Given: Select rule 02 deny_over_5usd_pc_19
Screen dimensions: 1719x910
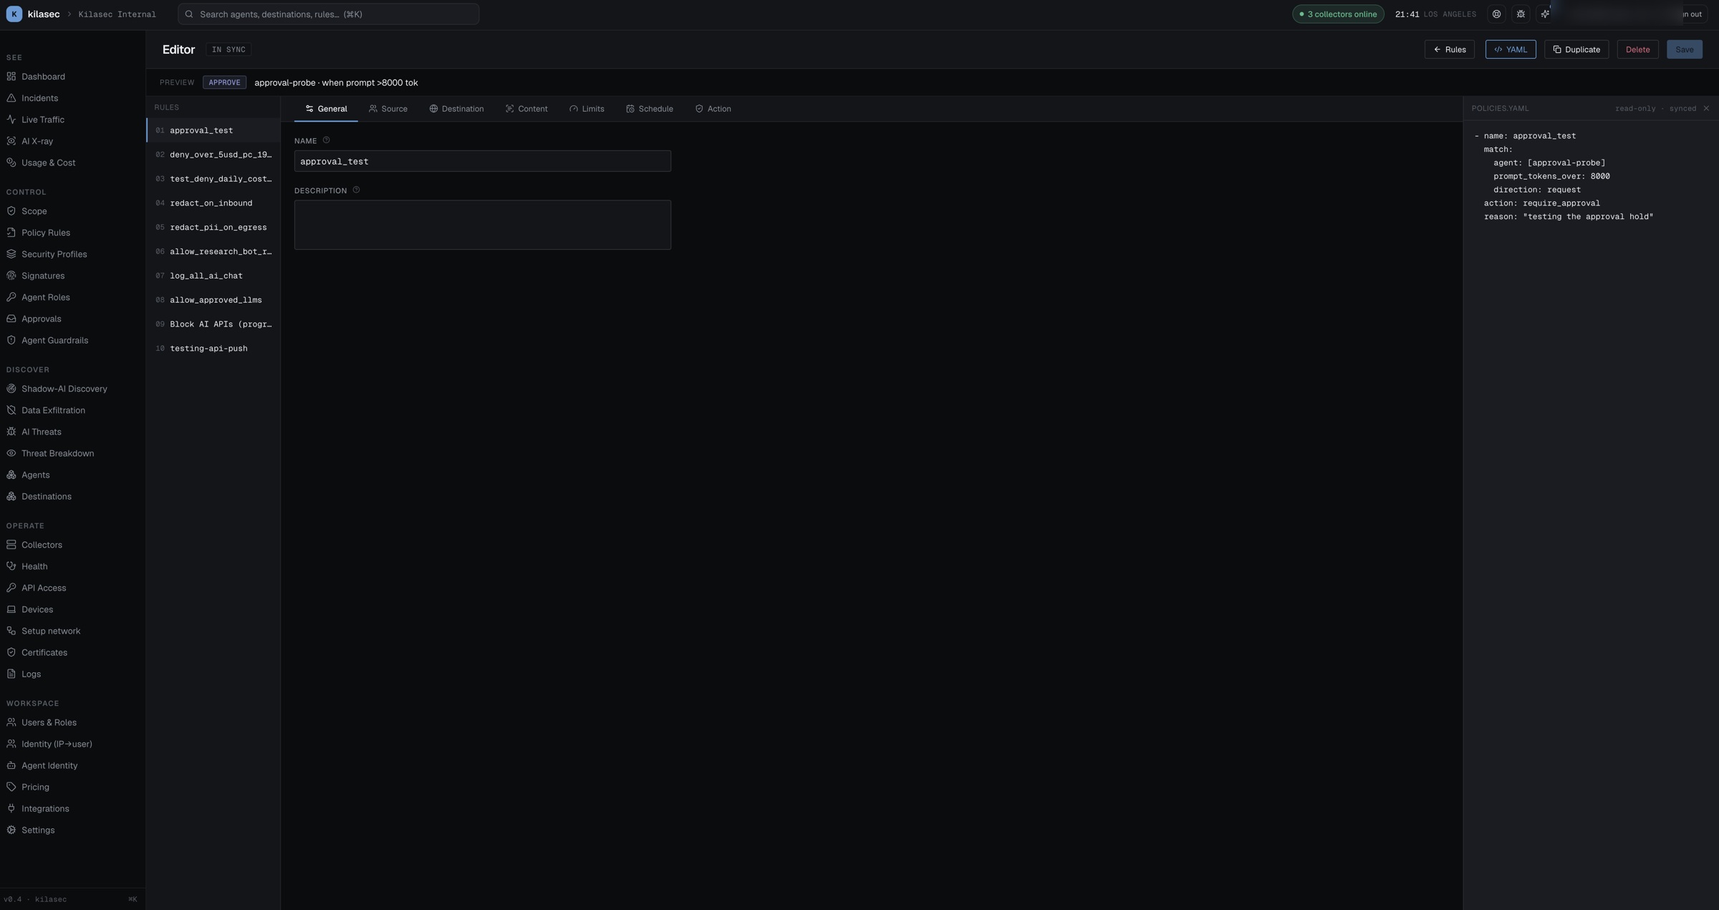Looking at the screenshot, I should point(213,155).
